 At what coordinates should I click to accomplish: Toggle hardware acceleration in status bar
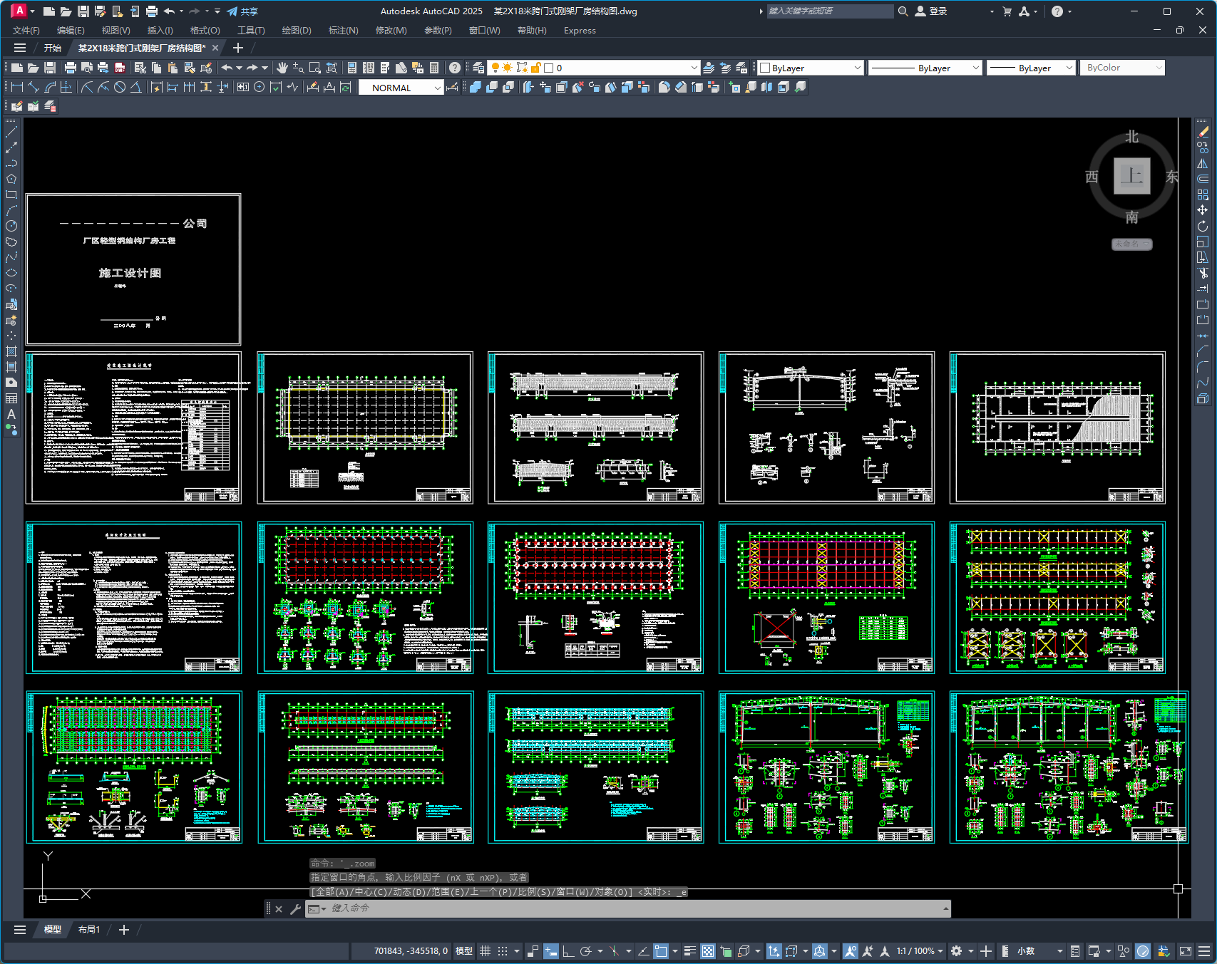[x=1143, y=951]
